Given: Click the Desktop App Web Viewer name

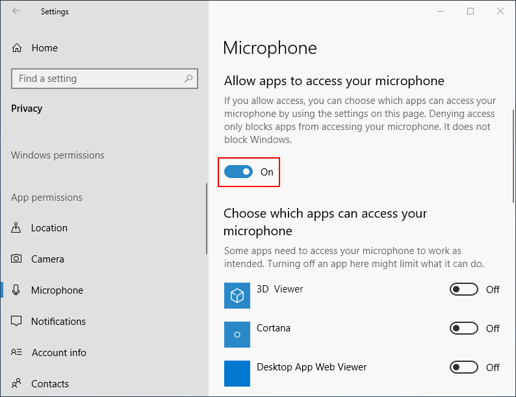Looking at the screenshot, I should (312, 367).
